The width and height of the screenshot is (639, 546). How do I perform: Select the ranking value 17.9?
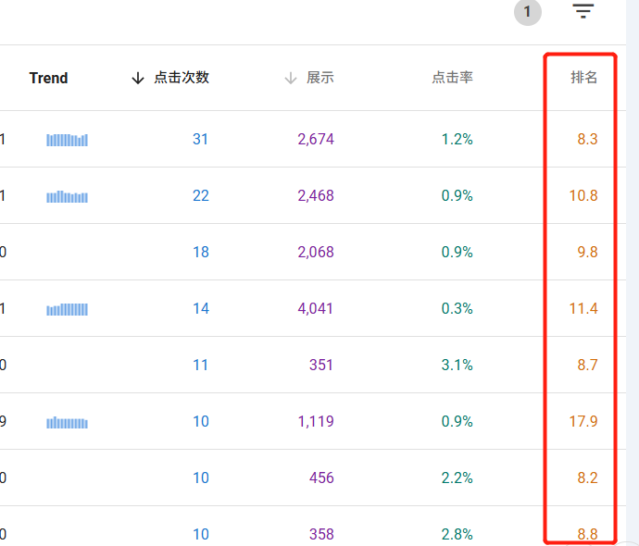[583, 422]
